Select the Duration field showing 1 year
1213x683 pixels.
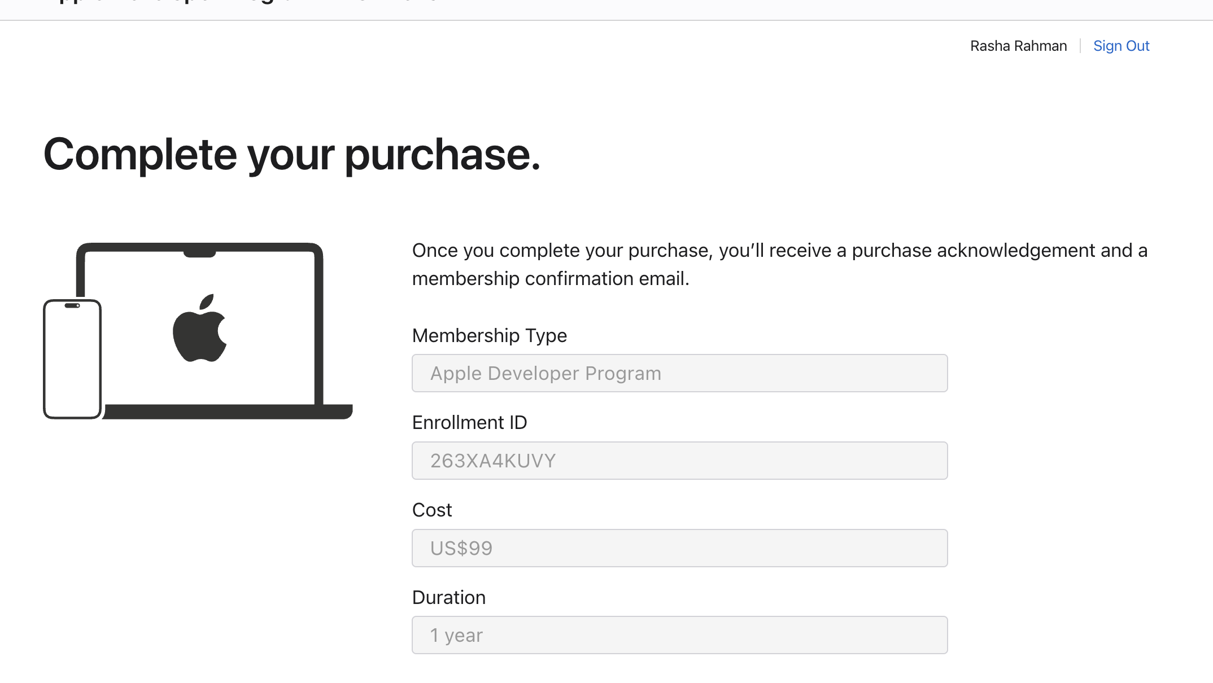[x=679, y=635]
